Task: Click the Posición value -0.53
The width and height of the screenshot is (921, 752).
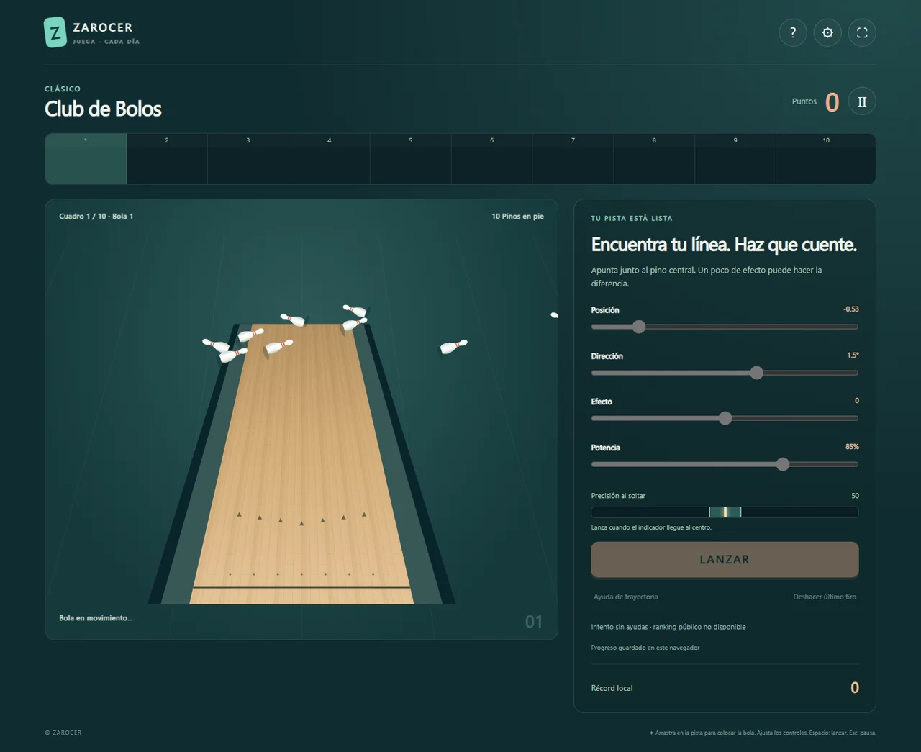Action: click(850, 309)
